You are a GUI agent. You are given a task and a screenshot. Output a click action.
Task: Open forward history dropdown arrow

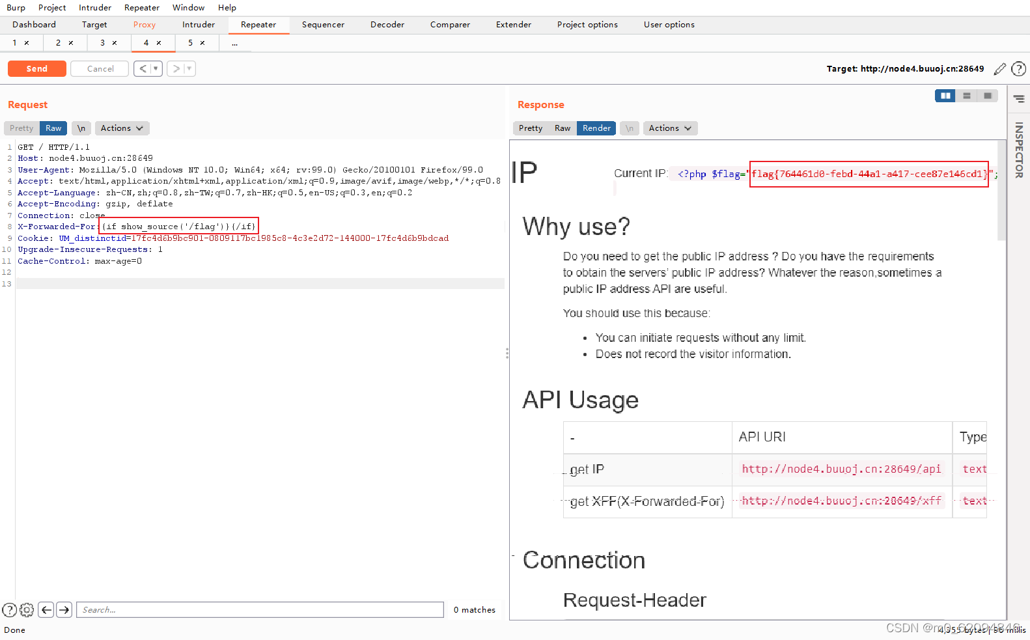pyautogui.click(x=189, y=68)
